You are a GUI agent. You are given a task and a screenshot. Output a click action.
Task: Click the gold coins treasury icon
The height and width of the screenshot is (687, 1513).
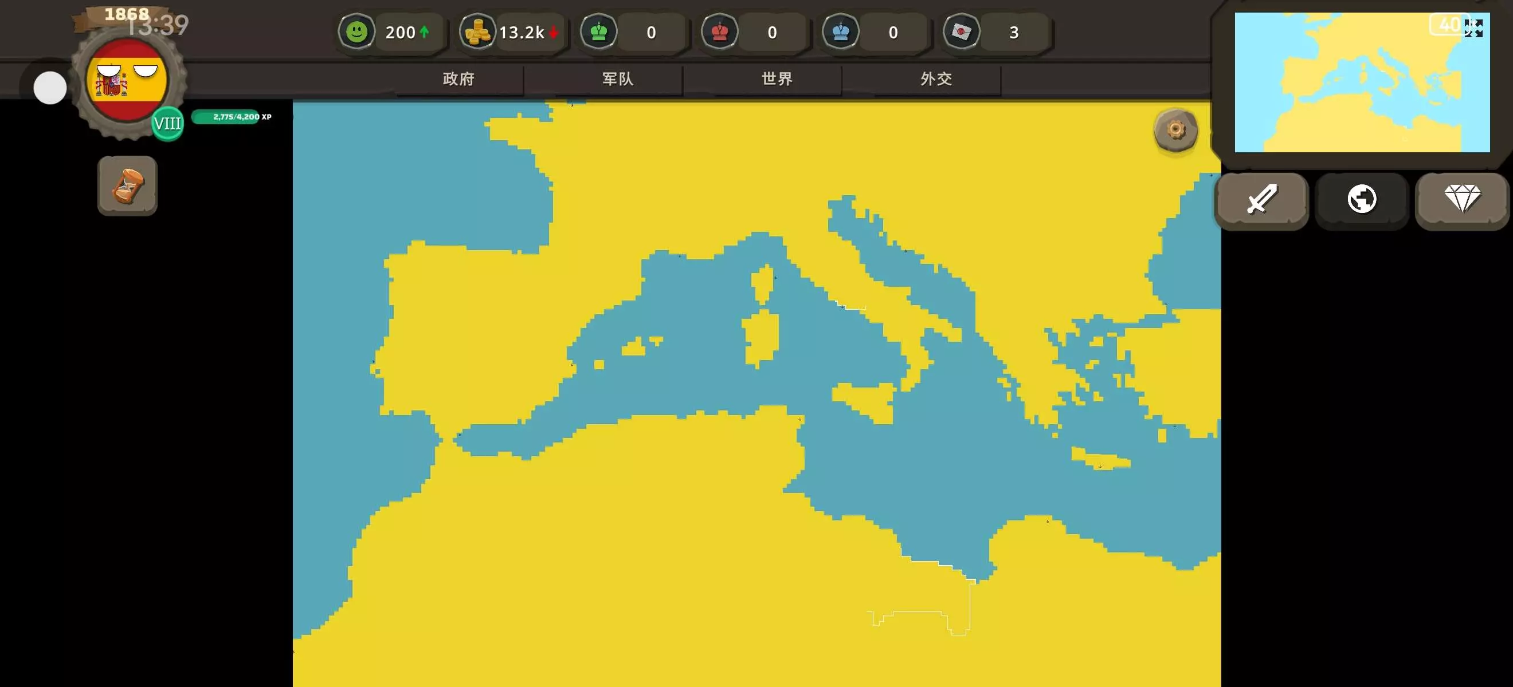click(477, 31)
